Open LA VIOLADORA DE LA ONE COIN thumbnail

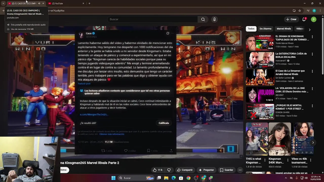pyautogui.click(x=260, y=94)
